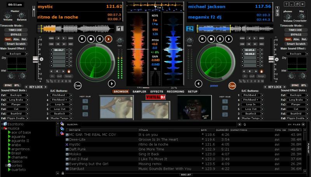Click left KEY LOCK button
Viewport: 311px width, 177px height.
[x=36, y=87]
